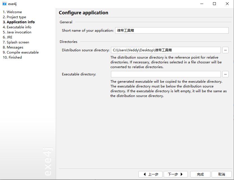
Task: Click the 取消 (Cancel) button
Action: pos(222,174)
